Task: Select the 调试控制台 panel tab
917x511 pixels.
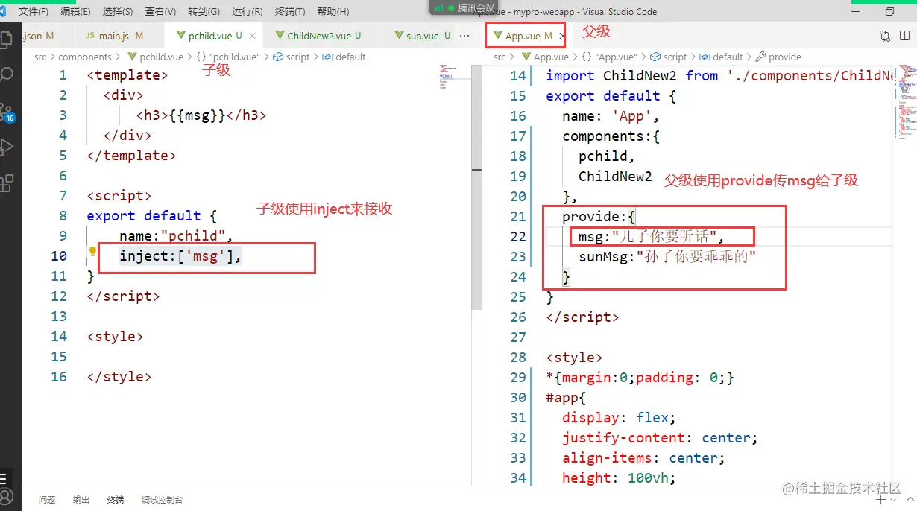Action: coord(161,500)
